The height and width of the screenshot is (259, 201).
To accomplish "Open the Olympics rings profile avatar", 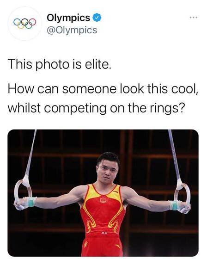I will coord(24,23).
